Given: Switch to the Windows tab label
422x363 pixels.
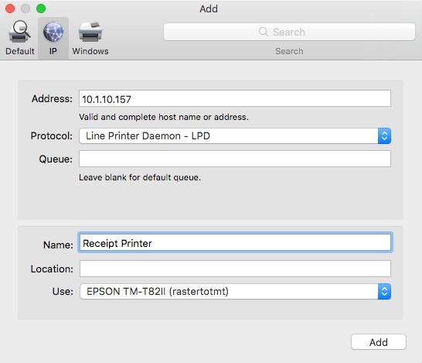Looking at the screenshot, I should pos(90,51).
